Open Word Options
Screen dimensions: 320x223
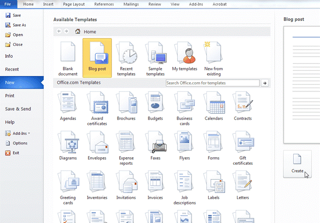[16, 143]
